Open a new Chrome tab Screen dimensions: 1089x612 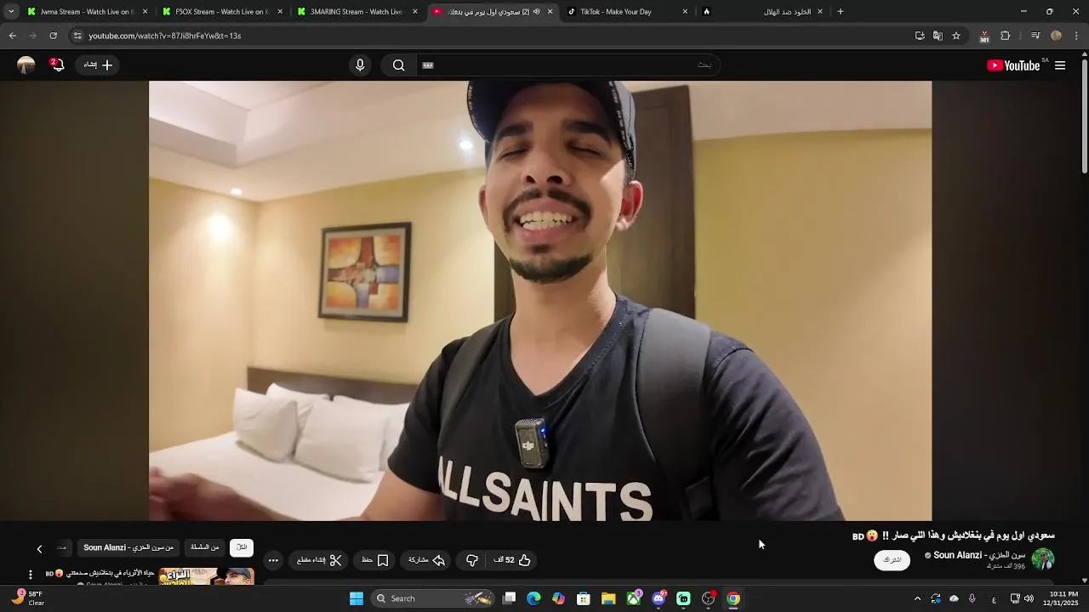841,12
